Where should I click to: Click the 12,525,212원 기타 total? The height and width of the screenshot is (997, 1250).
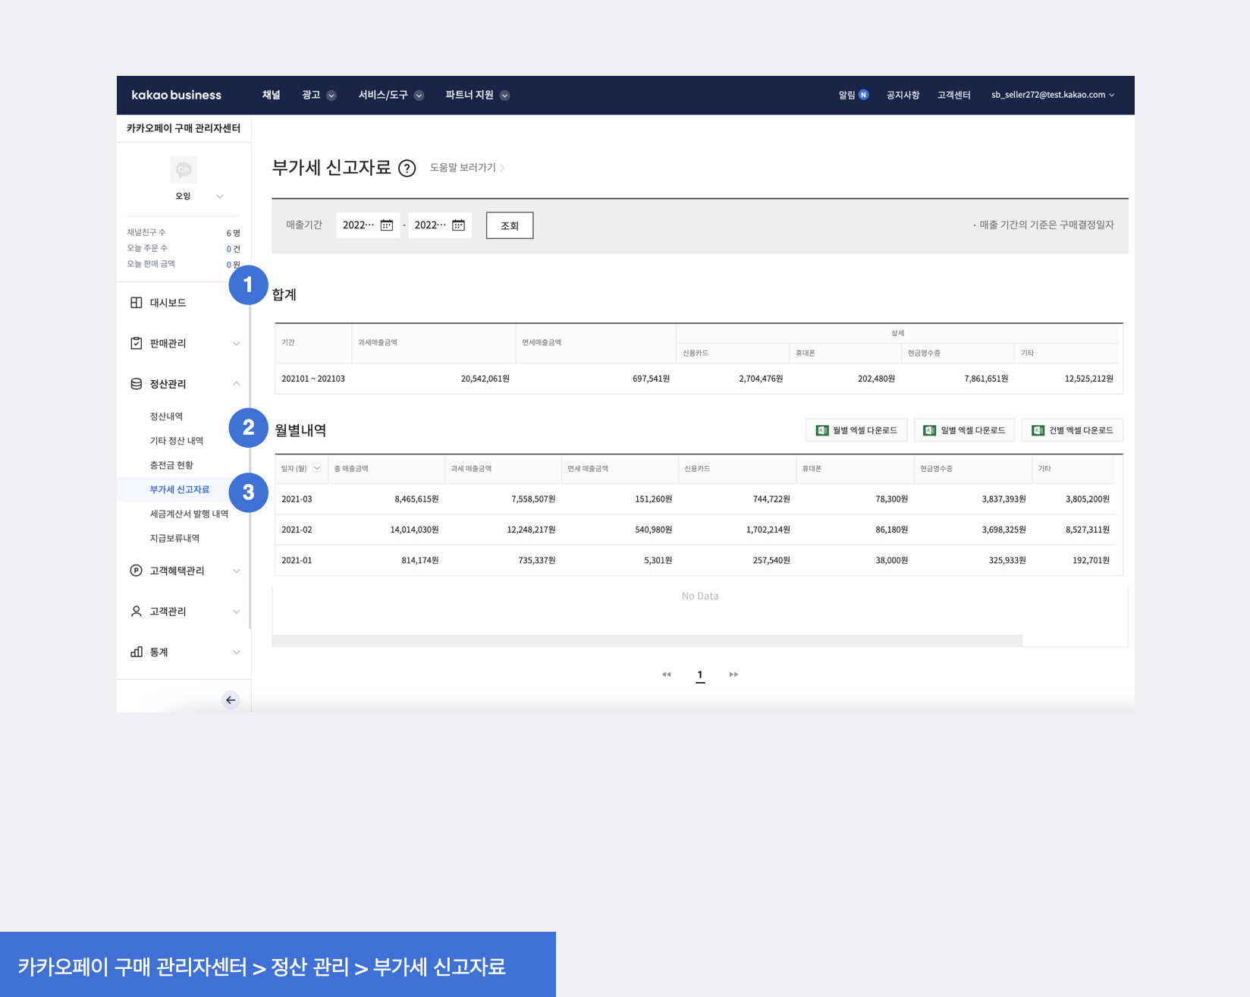(x=1088, y=379)
